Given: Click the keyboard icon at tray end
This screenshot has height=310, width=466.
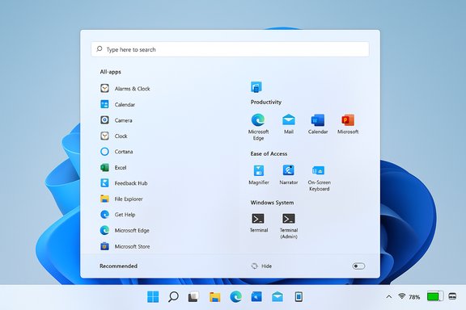Looking at the screenshot, I should coord(452,296).
